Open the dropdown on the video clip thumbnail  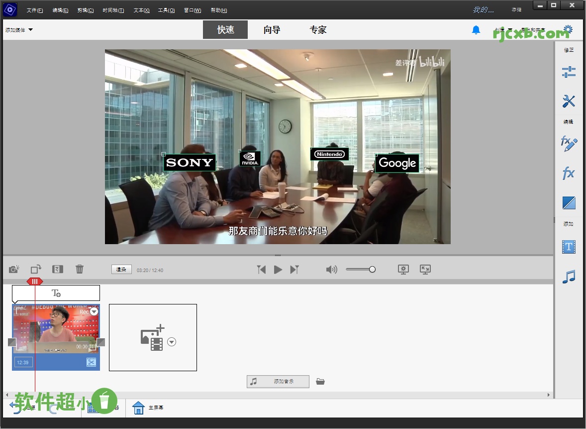pos(94,311)
